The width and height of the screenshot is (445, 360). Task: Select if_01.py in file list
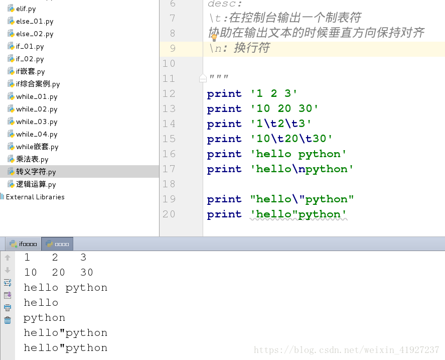click(30, 46)
